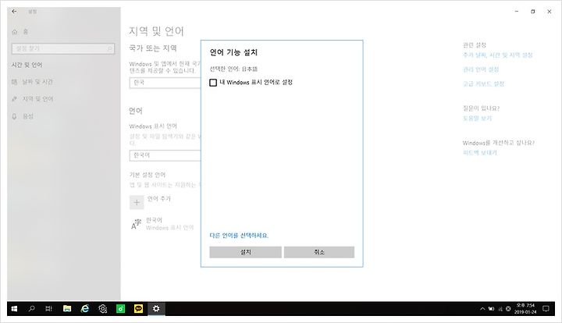
Task: Open '다른 언어를 선택하세요' link
Action: pos(239,236)
